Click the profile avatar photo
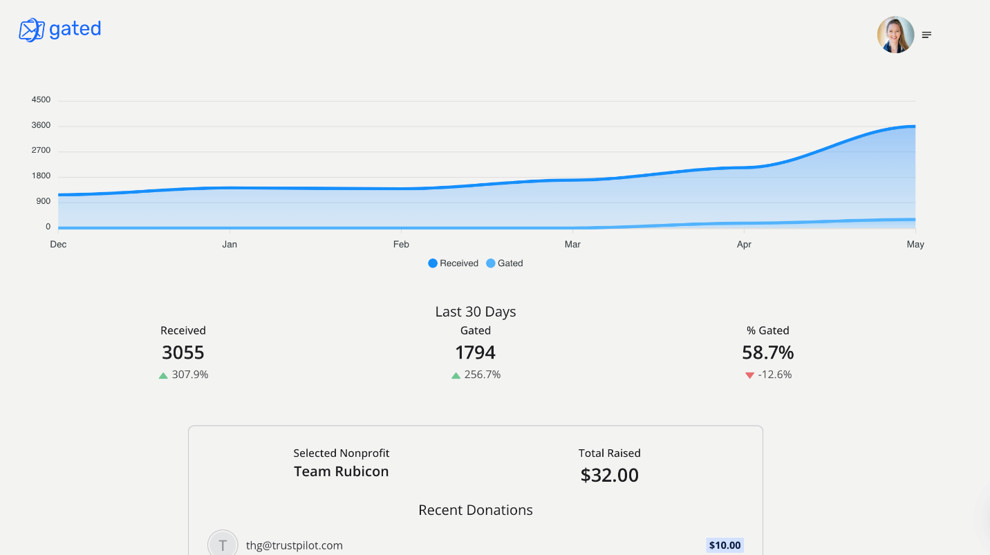The width and height of the screenshot is (990, 555). [895, 34]
